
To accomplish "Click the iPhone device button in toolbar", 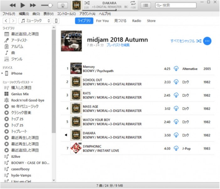I will coord(56,21).
